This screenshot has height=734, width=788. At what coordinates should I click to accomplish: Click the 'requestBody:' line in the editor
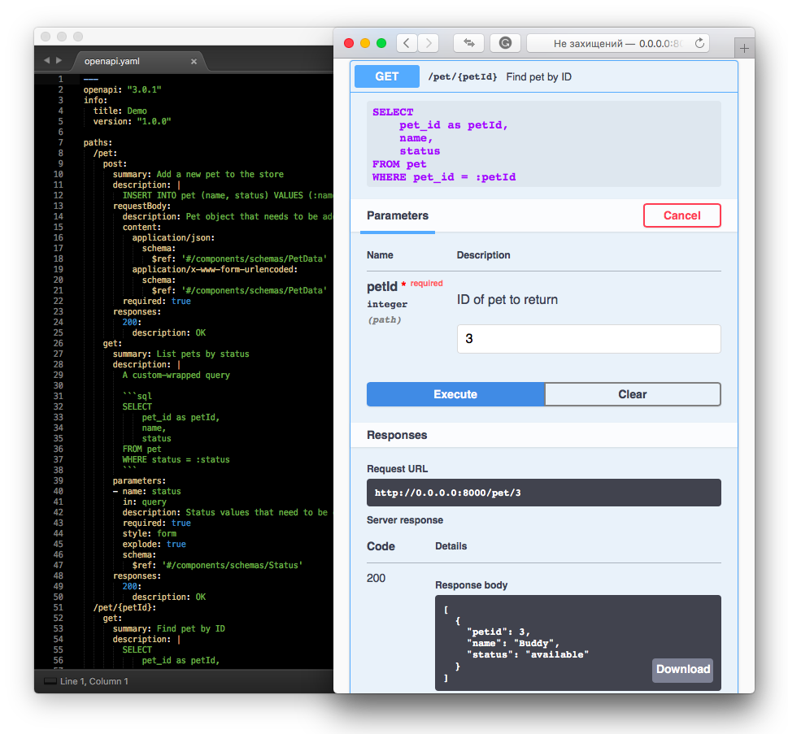pos(141,206)
